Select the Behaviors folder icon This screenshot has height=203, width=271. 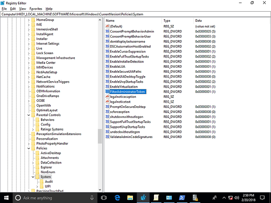click(x=38, y=120)
